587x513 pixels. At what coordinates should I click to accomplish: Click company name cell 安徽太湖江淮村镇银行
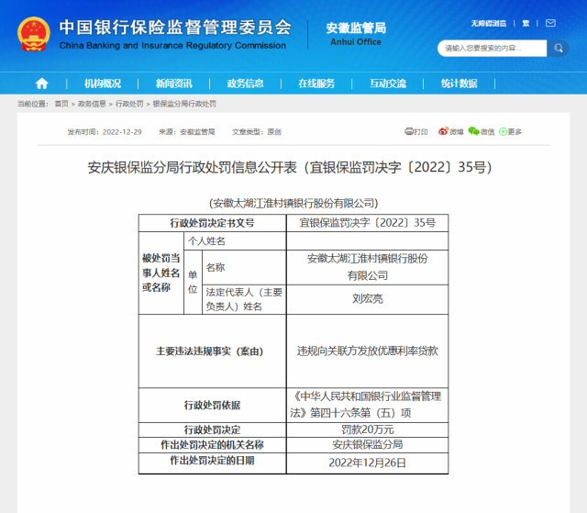[x=367, y=267]
